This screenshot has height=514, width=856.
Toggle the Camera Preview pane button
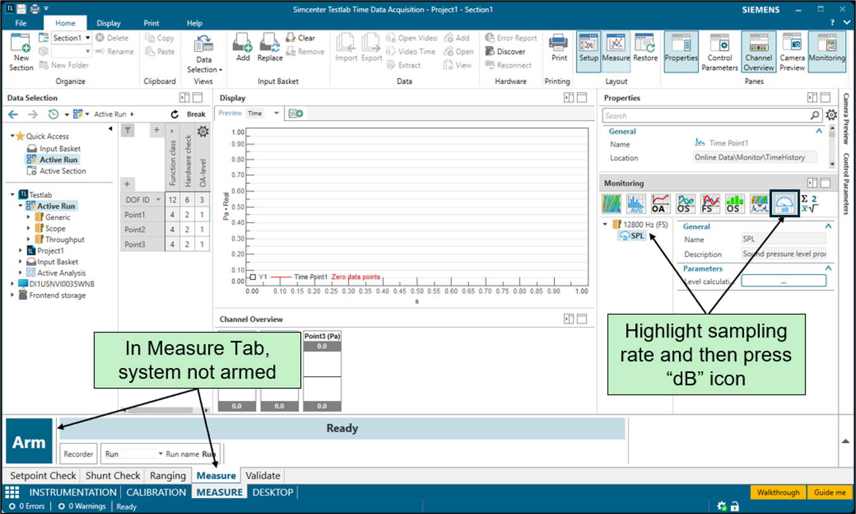[x=792, y=52]
